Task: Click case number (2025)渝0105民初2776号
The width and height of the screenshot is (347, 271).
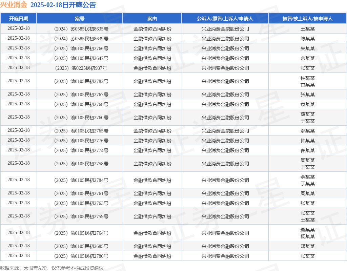Action: (x=81, y=141)
